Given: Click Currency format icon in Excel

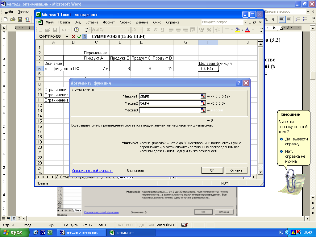Looking at the screenshot, I should 201,30.
